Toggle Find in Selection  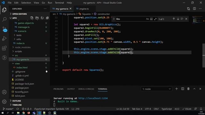pyautogui.click(x=182, y=19)
